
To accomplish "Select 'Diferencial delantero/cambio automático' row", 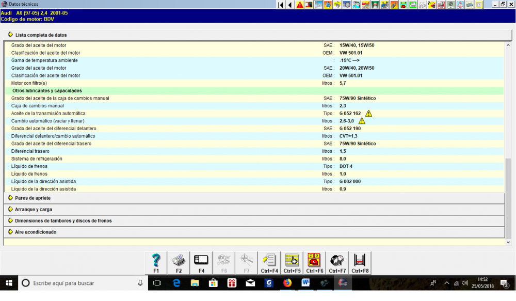I will pos(254,136).
